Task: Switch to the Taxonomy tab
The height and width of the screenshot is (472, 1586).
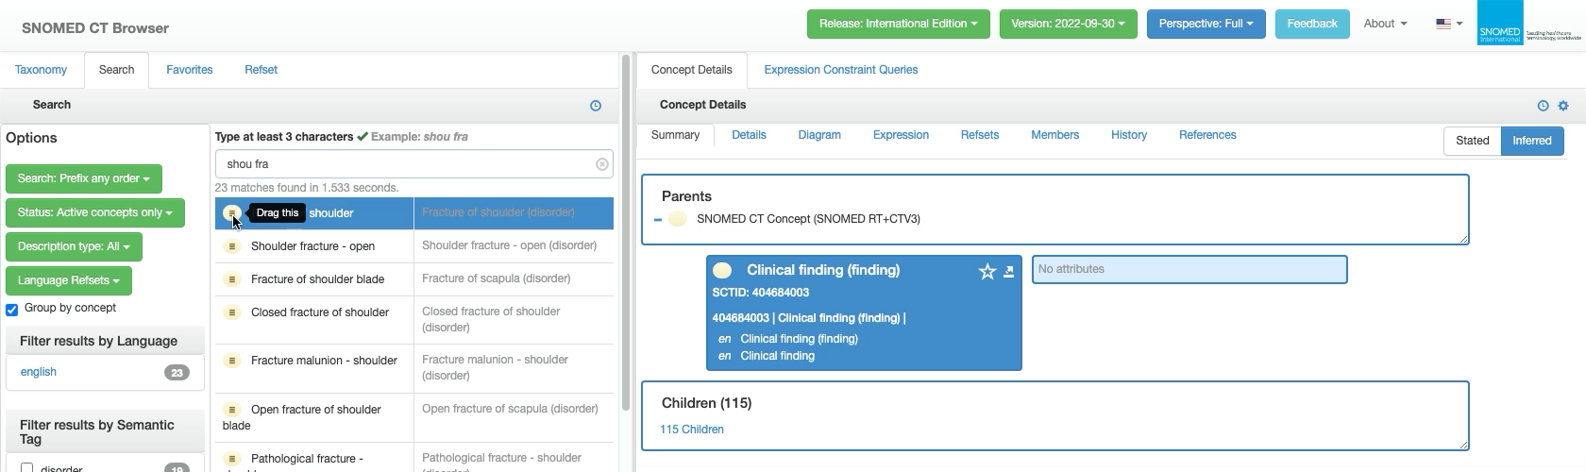Action: (41, 70)
